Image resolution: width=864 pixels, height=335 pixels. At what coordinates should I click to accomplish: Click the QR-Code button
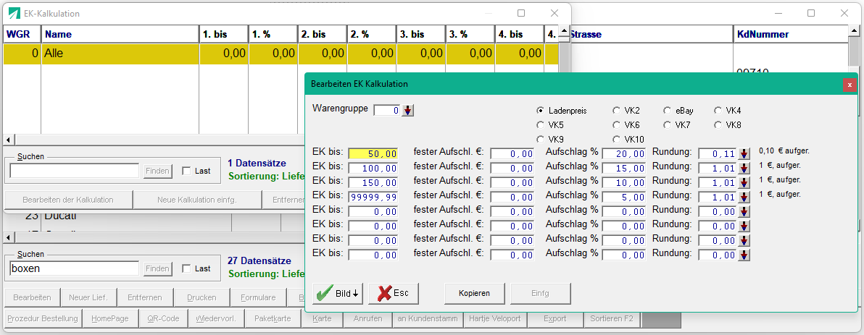pos(164,318)
